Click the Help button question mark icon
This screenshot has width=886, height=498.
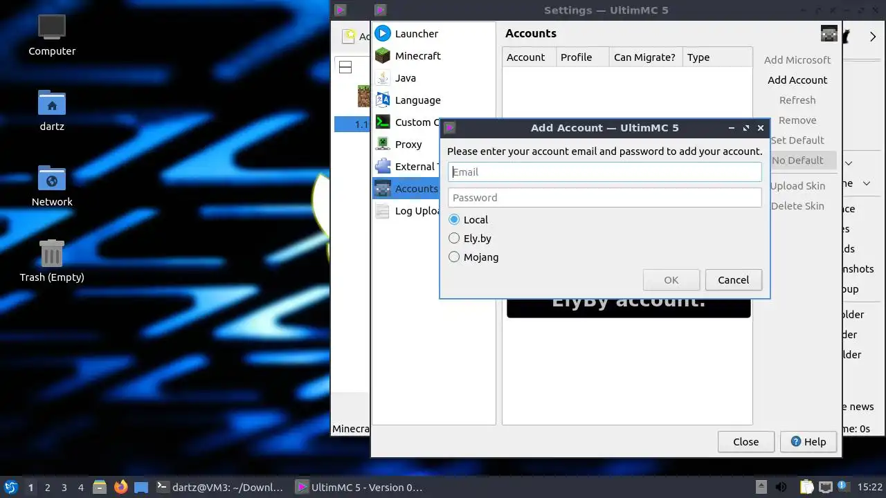[x=796, y=441]
